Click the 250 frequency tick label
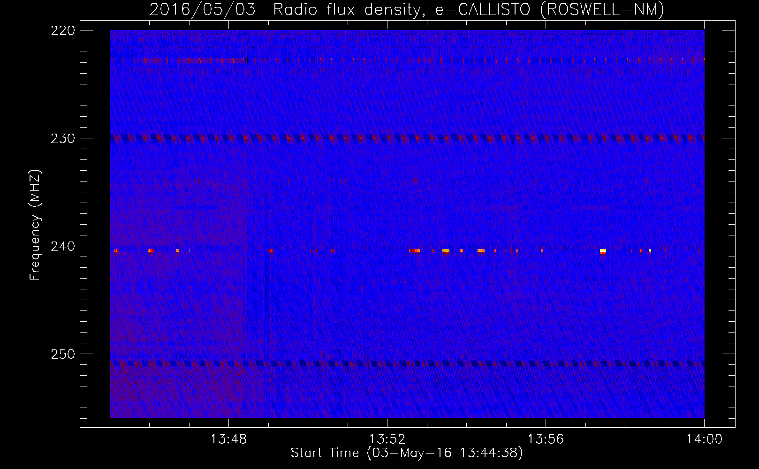Image resolution: width=759 pixels, height=469 pixels. 63,354
